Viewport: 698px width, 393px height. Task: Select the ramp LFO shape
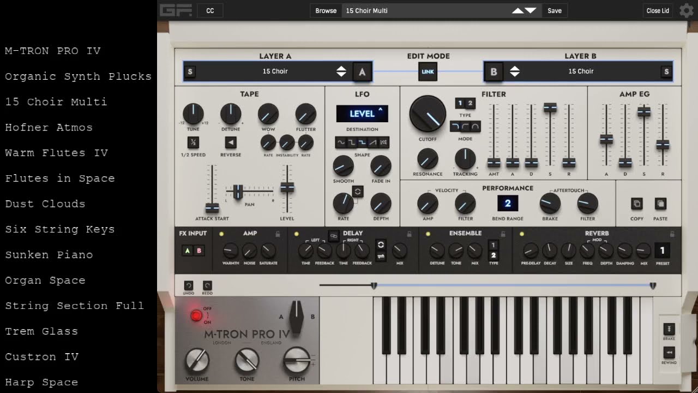[x=373, y=142]
